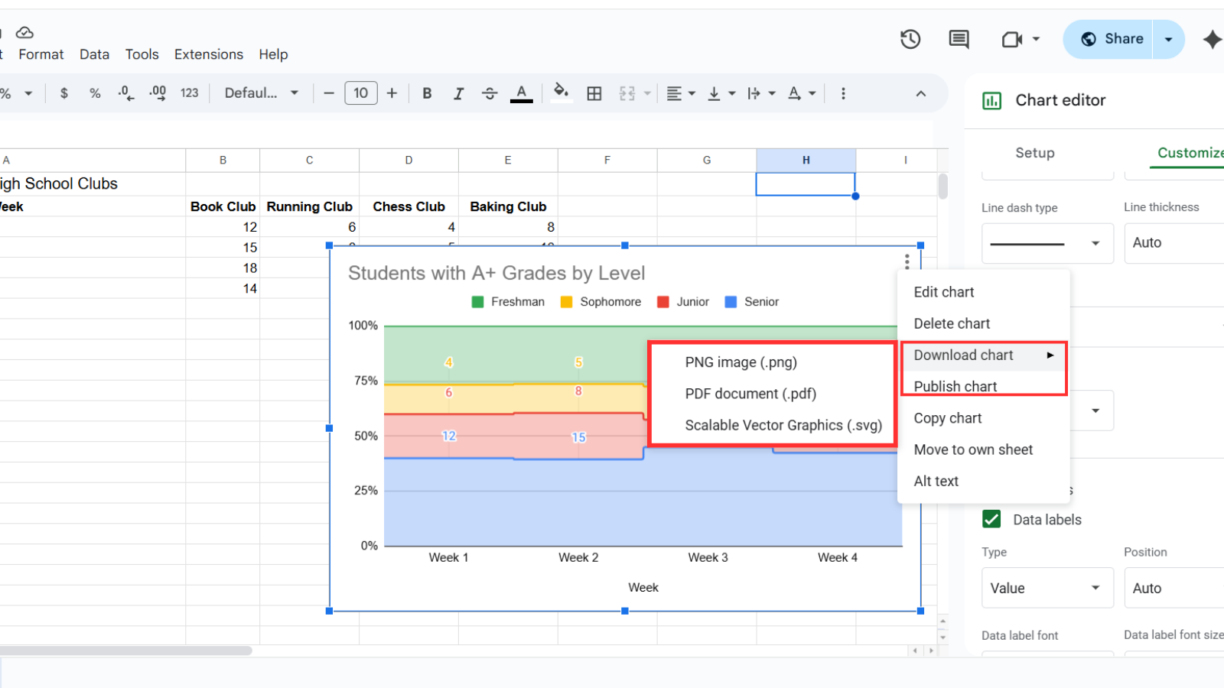Expand Download chart submenu
Image resolution: width=1224 pixels, height=688 pixels.
pyautogui.click(x=983, y=355)
